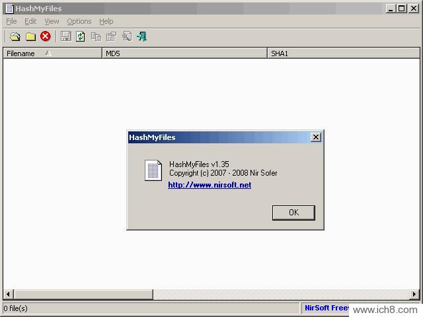Image resolution: width=423 pixels, height=317 pixels.
Task: Click the Save Selected Items floppy icon
Action: tap(66, 36)
